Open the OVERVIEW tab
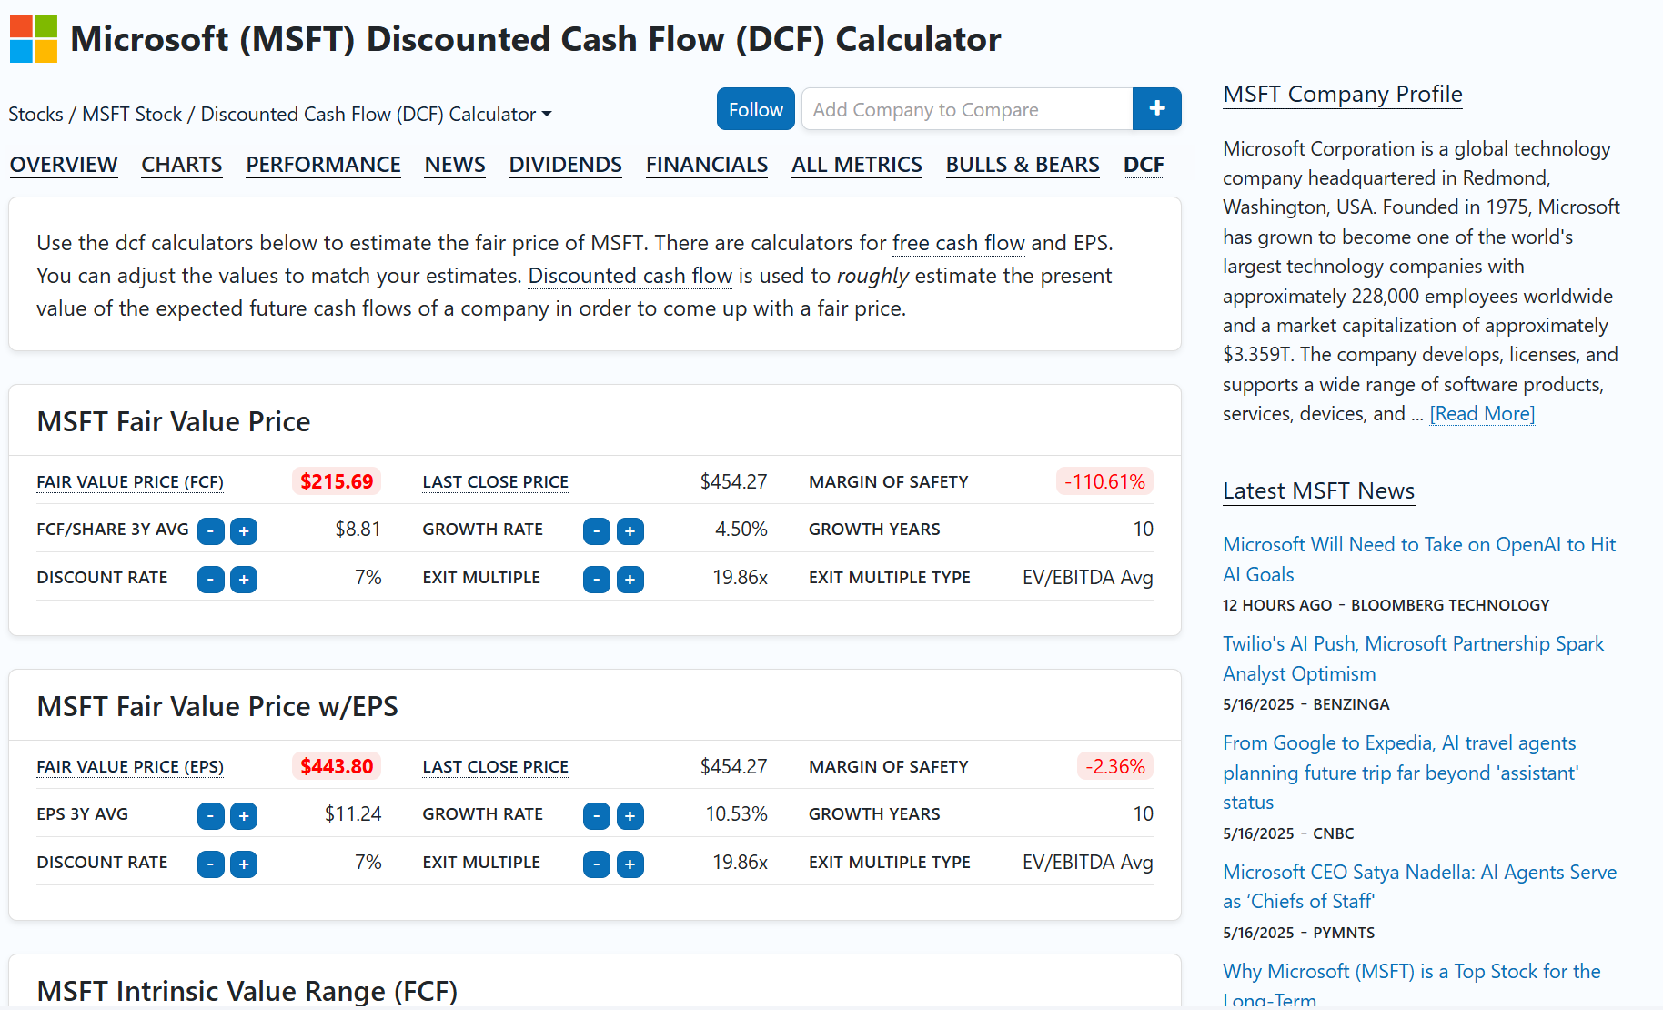 tap(64, 165)
